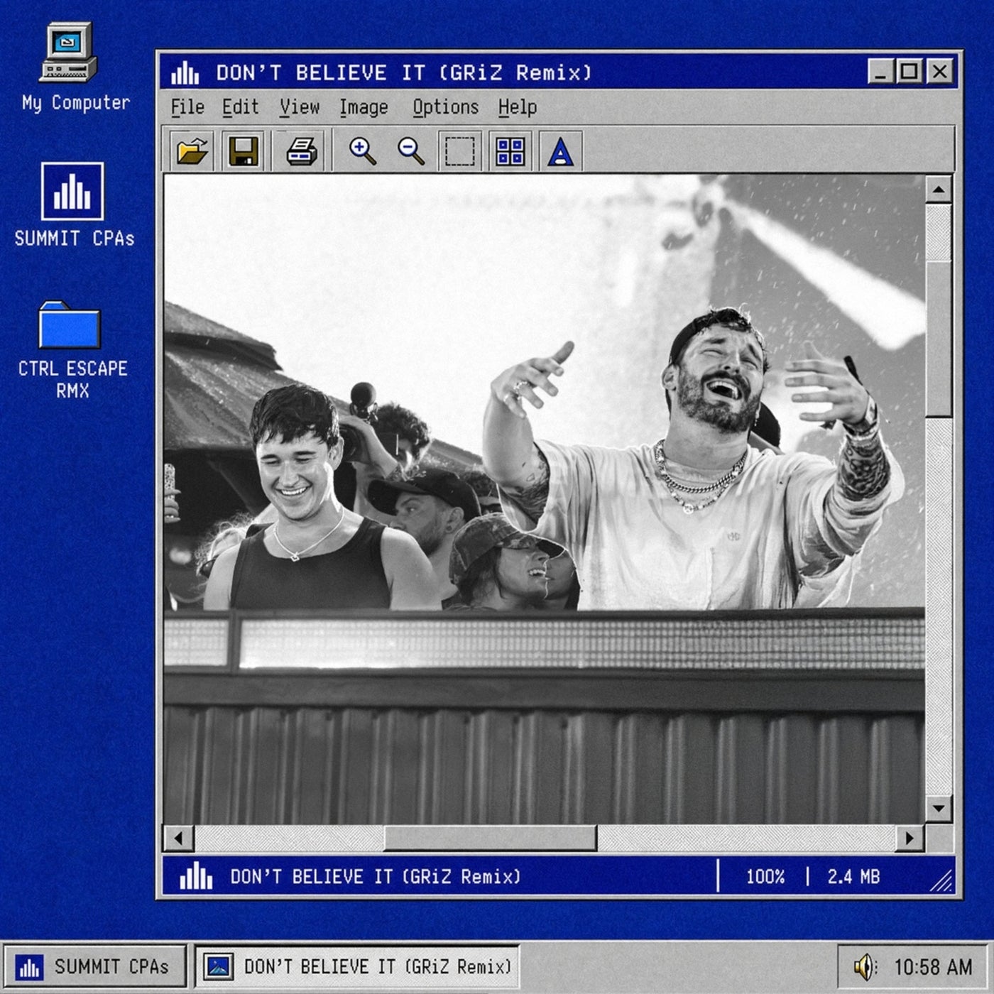Viewport: 994px width, 994px height.
Task: Select the Zoom In magnifier tool
Action: (x=362, y=151)
